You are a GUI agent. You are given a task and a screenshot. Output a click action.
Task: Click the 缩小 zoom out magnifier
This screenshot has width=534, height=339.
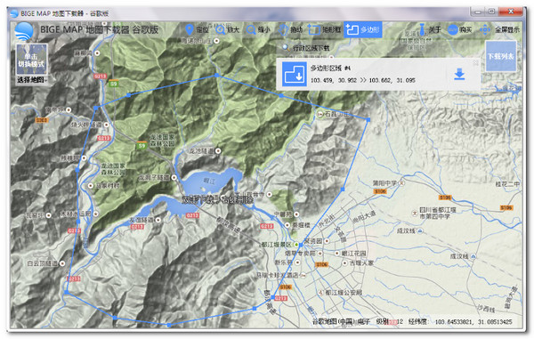258,29
